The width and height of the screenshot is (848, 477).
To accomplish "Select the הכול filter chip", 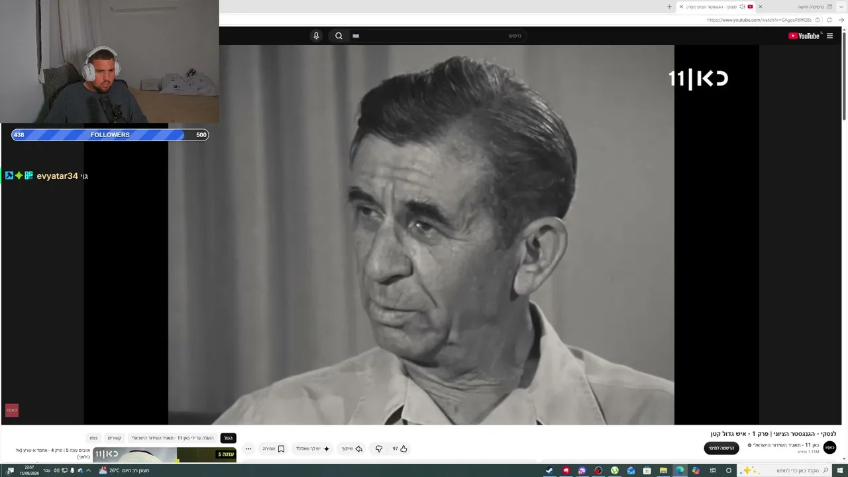I will pyautogui.click(x=228, y=438).
